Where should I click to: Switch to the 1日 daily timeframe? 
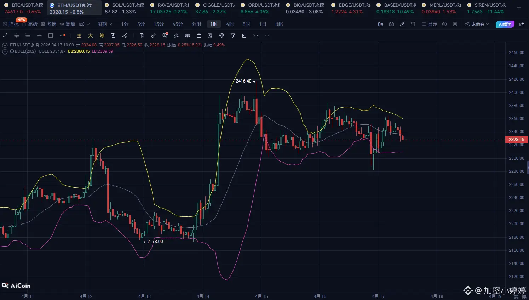263,24
